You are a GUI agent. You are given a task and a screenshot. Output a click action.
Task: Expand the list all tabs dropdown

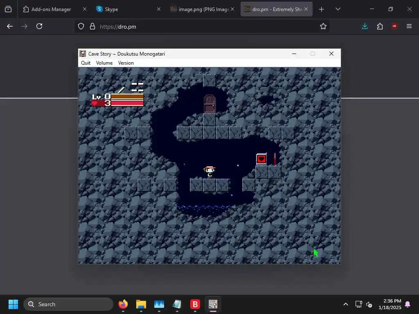coord(338,9)
